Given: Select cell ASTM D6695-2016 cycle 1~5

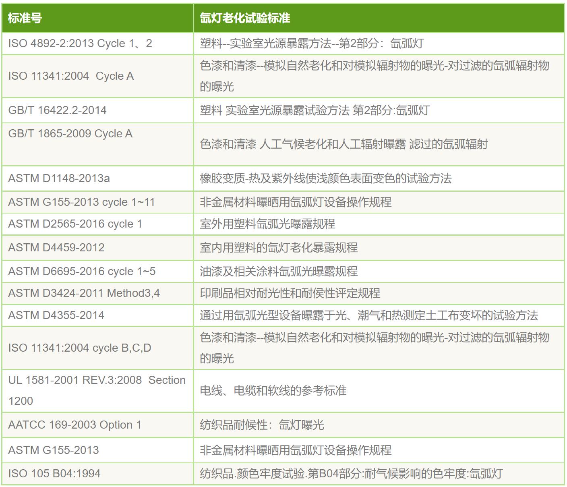Looking at the screenshot, I should tap(97, 271).
